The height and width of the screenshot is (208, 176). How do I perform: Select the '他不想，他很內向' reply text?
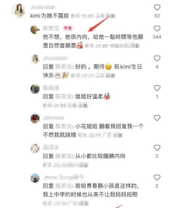click(93, 41)
